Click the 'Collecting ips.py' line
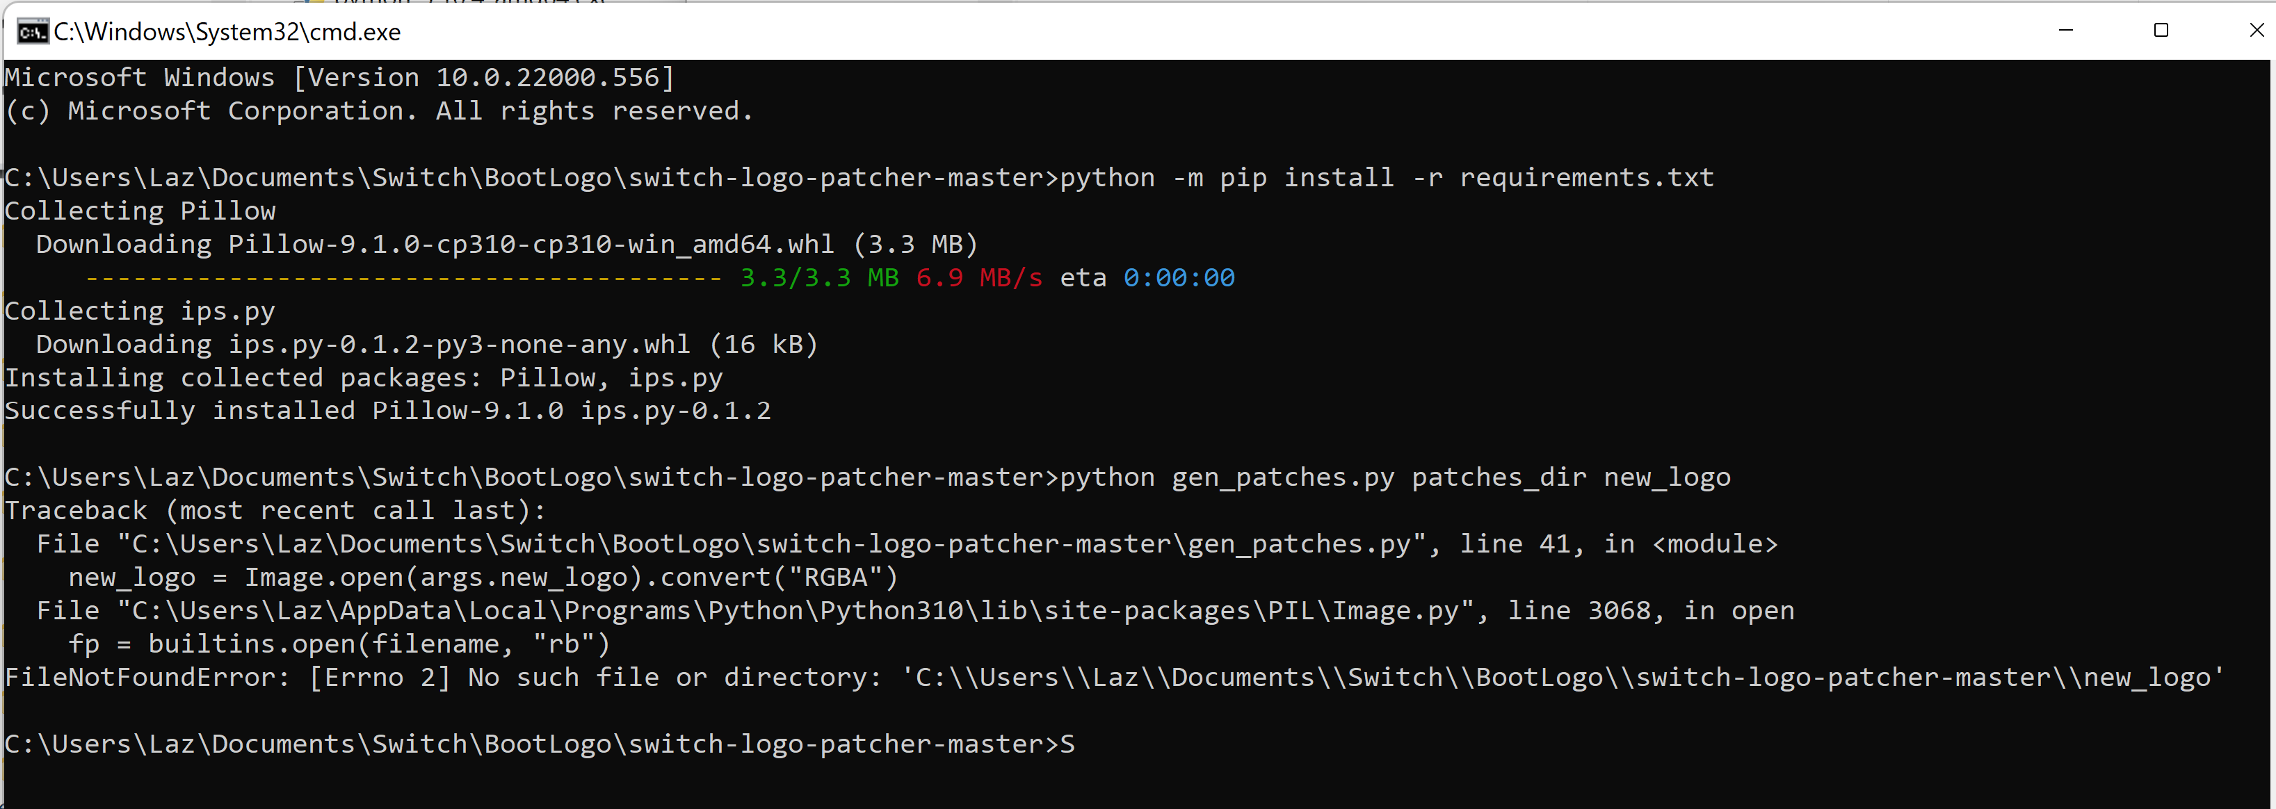Viewport: 2276px width, 809px height. 140,311
